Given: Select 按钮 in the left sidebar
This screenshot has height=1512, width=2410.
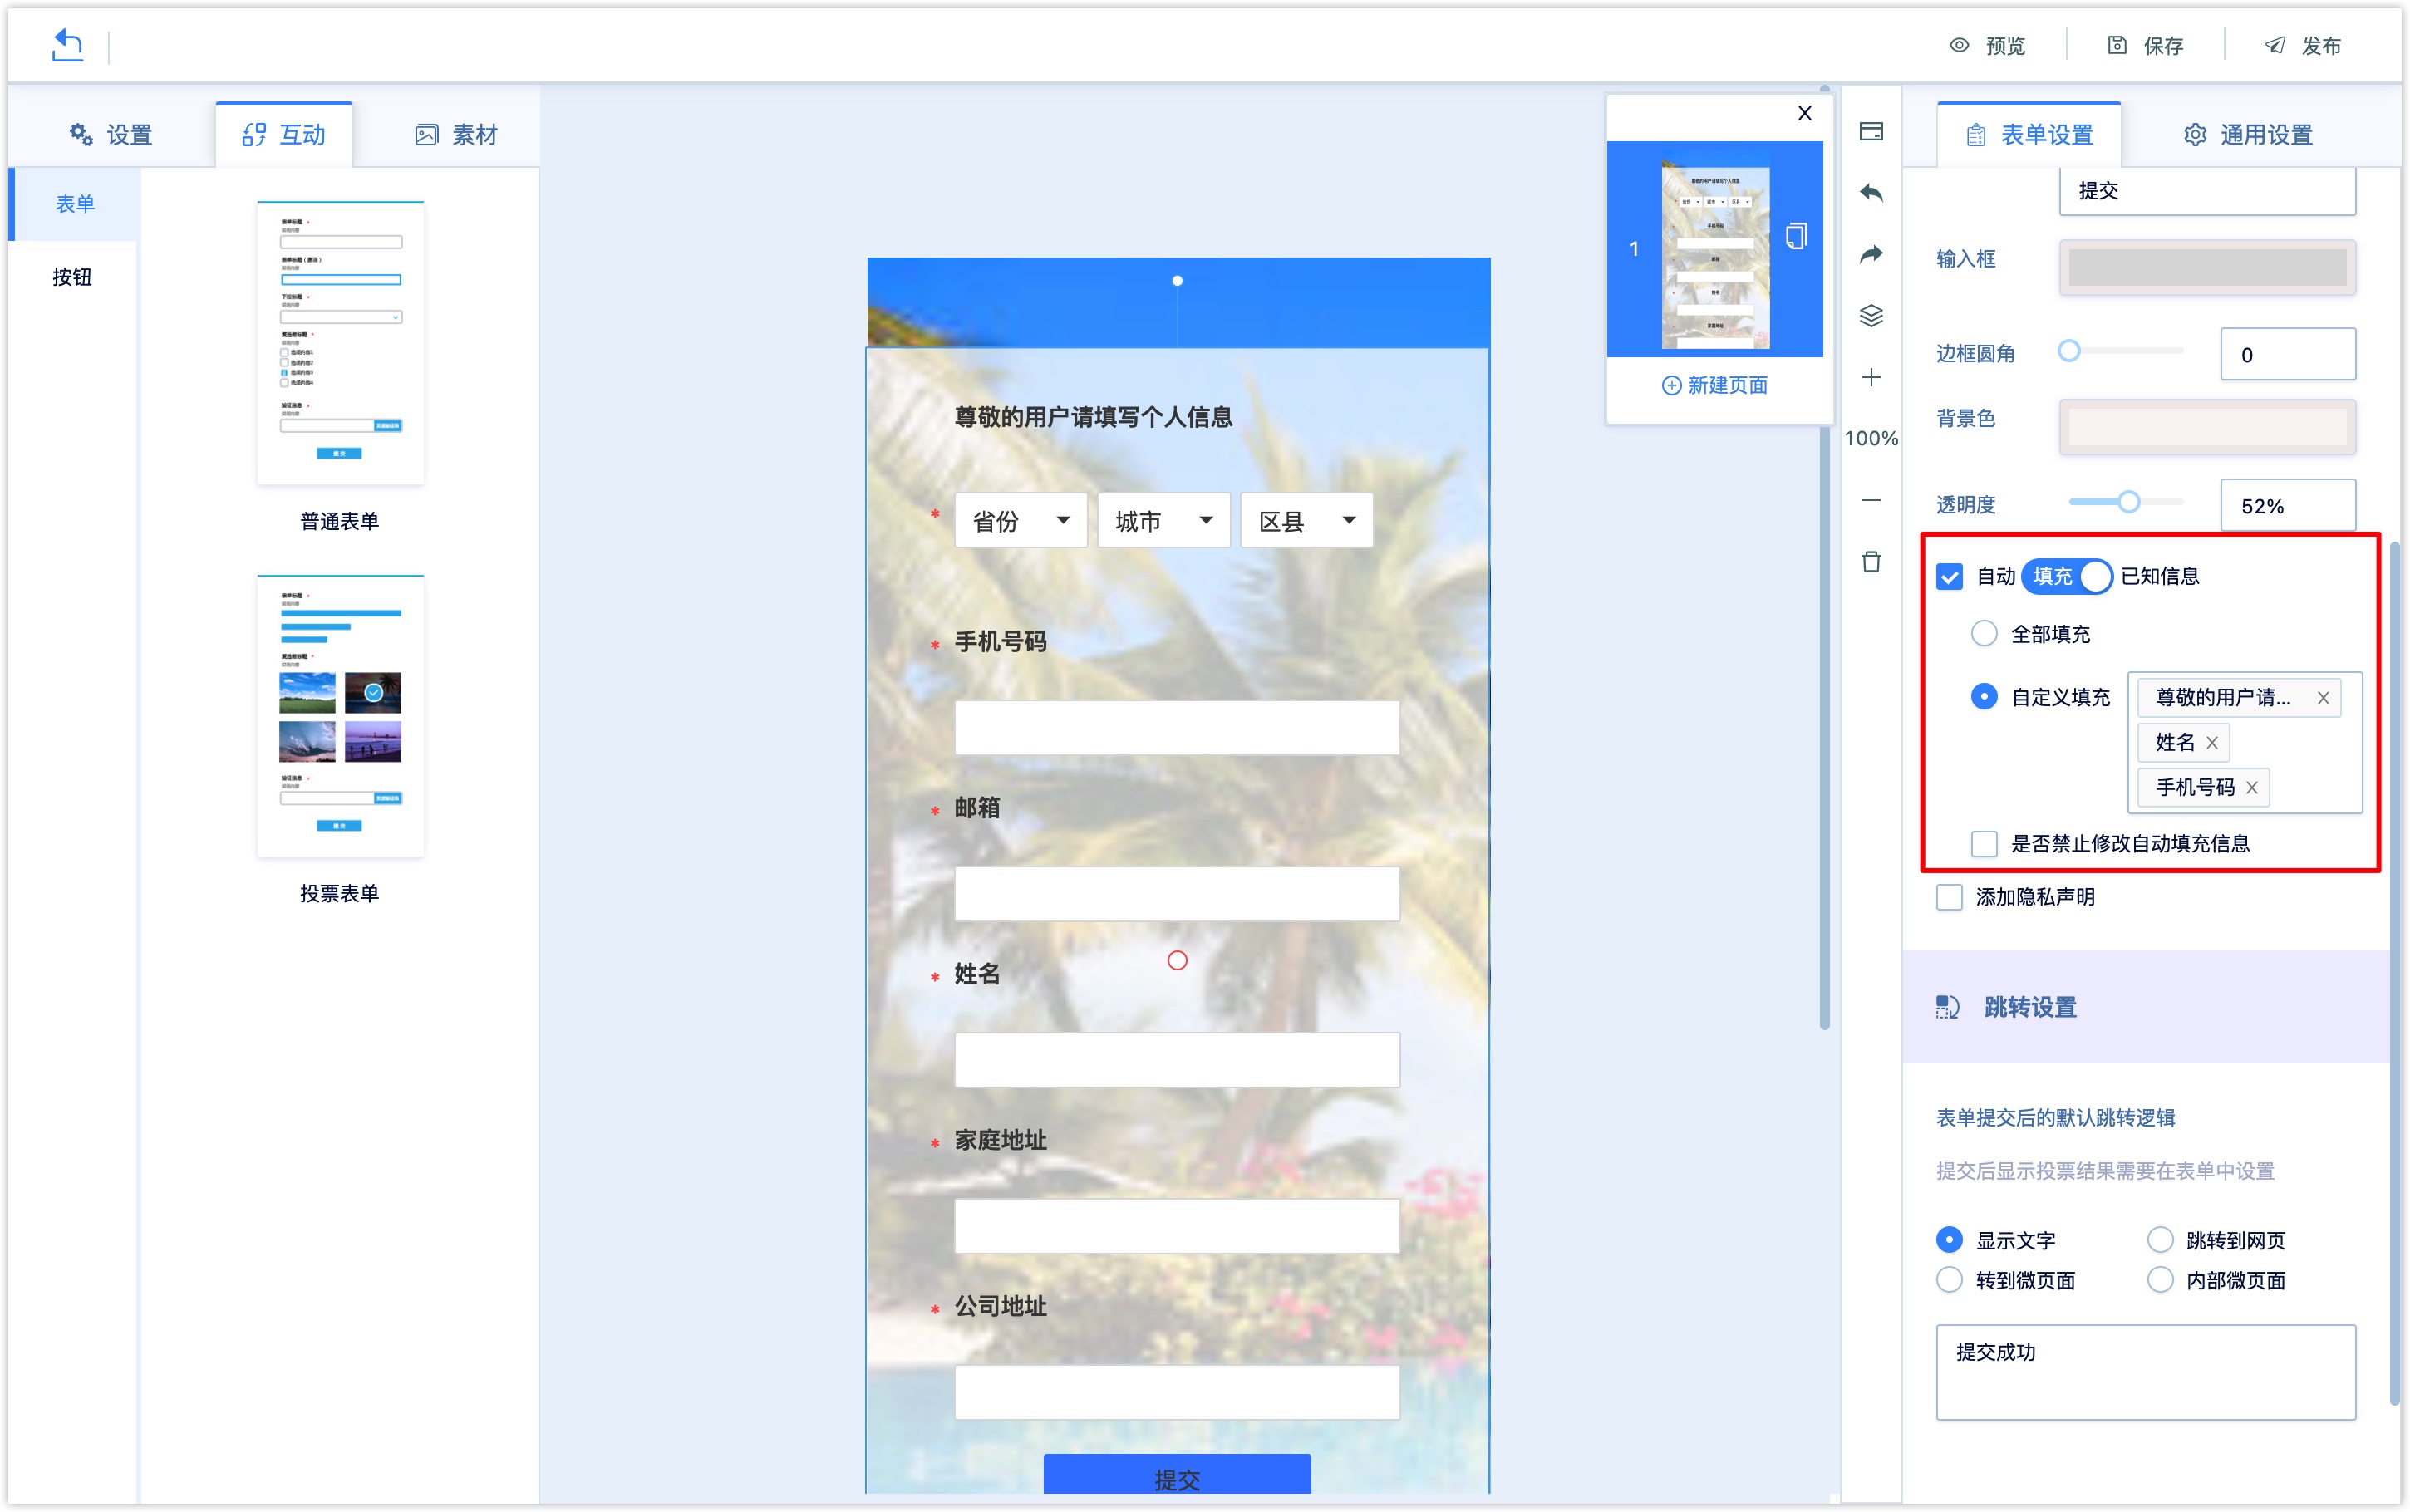Looking at the screenshot, I should [72, 277].
